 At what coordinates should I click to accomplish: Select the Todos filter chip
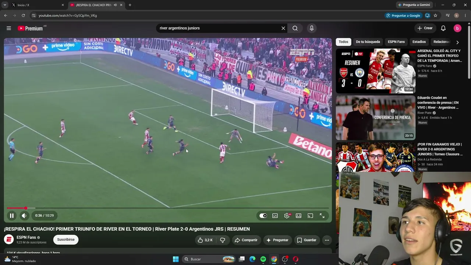(x=343, y=42)
